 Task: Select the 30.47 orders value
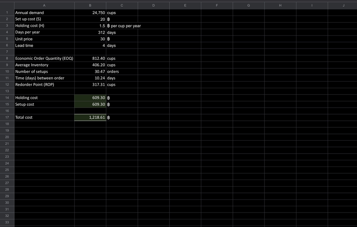[x=90, y=72]
